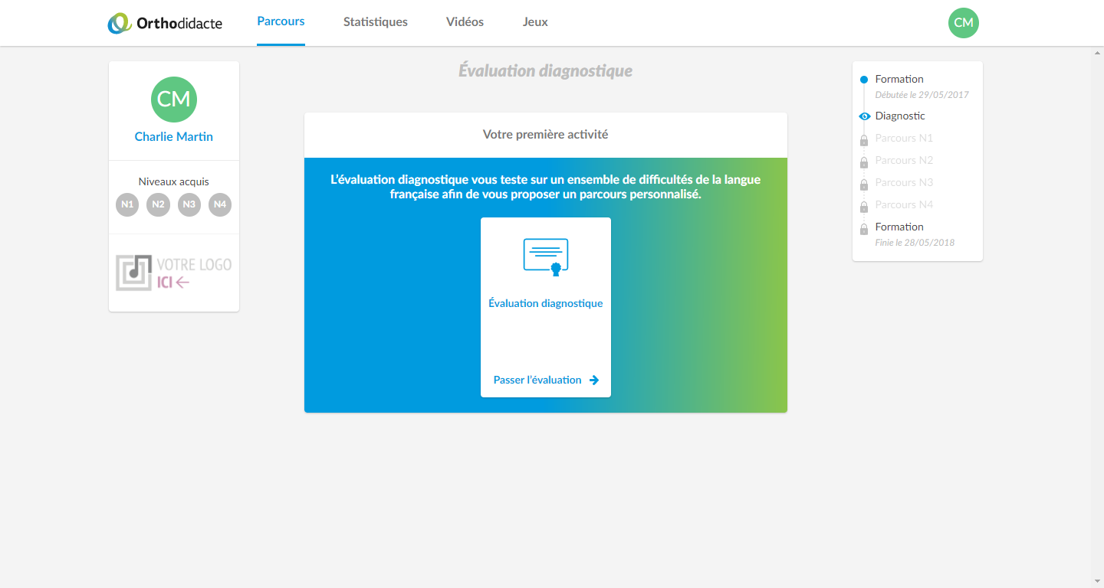
Task: Select Parcours N3 in the timeline
Action: (x=904, y=182)
